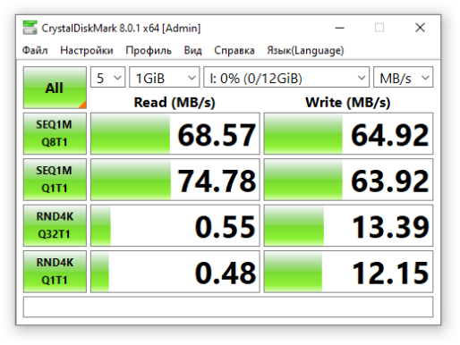The image size is (460, 345).
Task: Open the Справка menu
Action: 234,50
